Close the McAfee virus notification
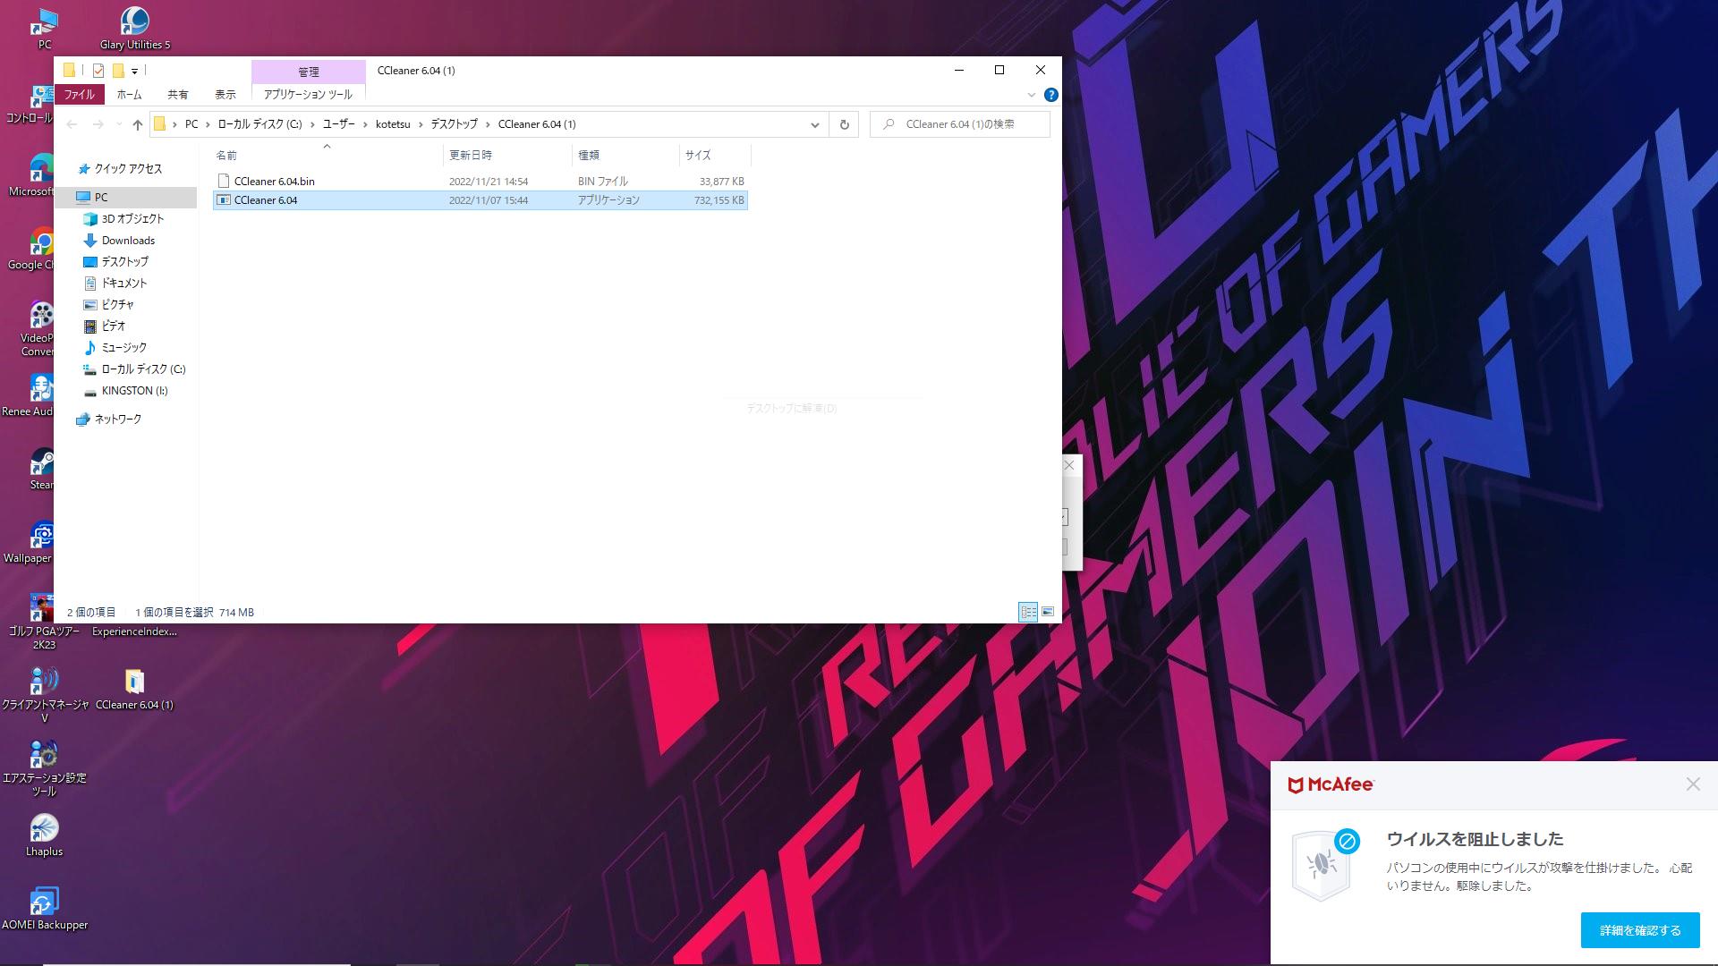 click(x=1692, y=784)
